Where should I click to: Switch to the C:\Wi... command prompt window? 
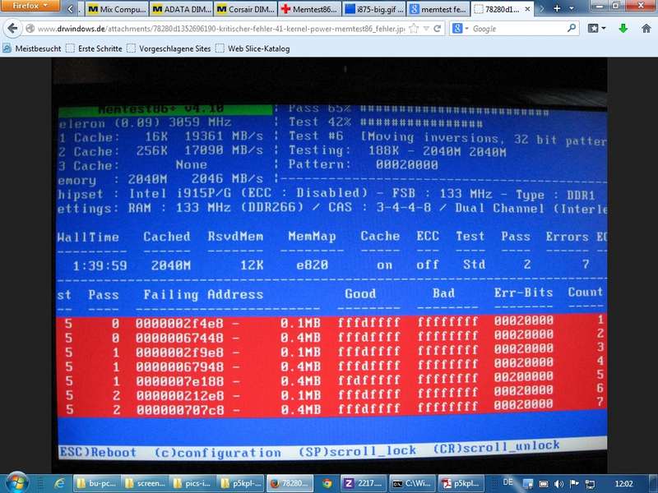(x=413, y=483)
